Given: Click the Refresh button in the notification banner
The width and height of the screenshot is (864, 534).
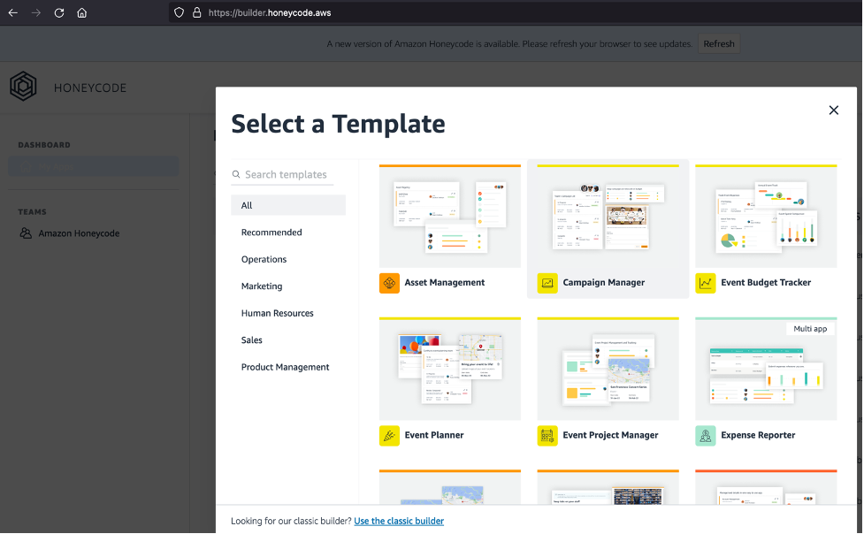Looking at the screenshot, I should [718, 43].
